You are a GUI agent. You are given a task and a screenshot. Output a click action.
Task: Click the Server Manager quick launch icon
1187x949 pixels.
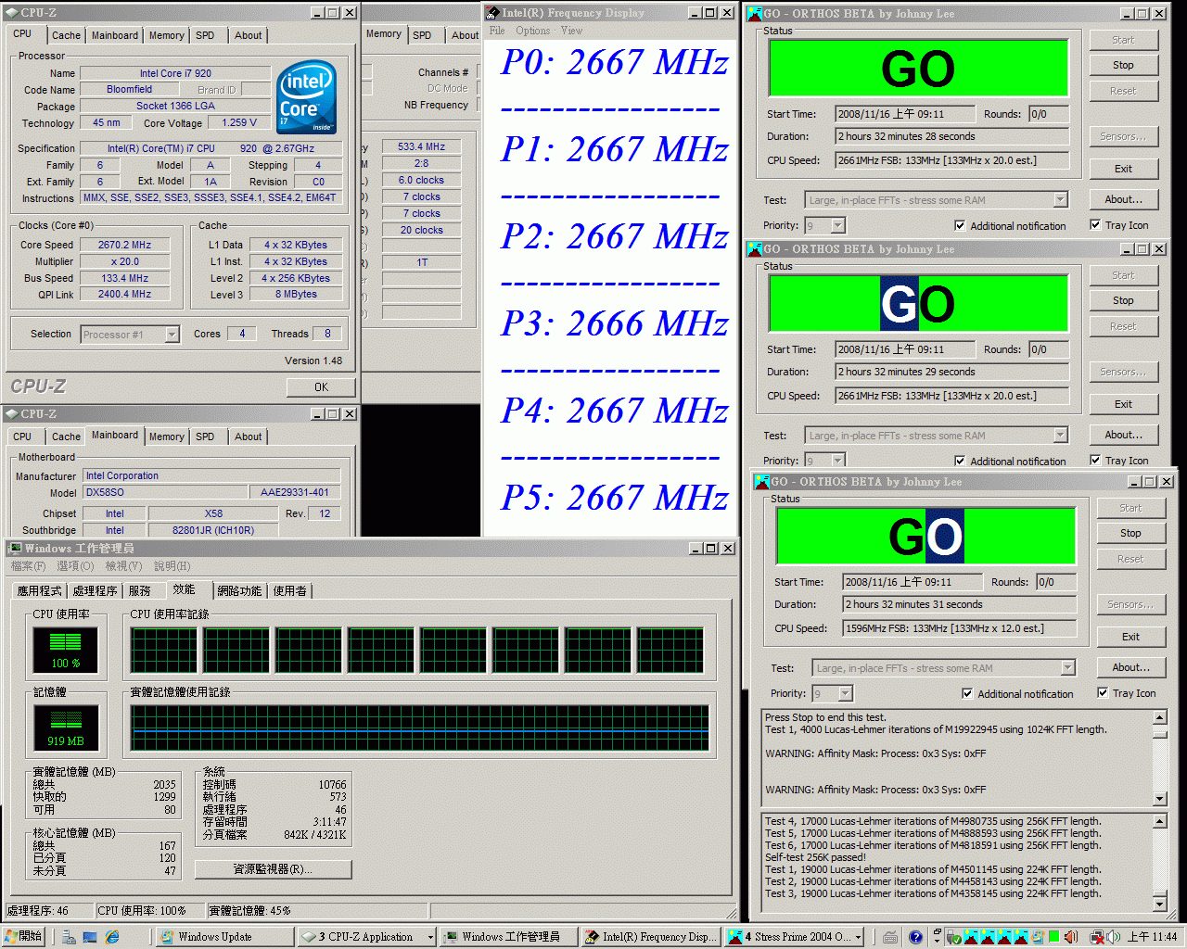[x=69, y=937]
